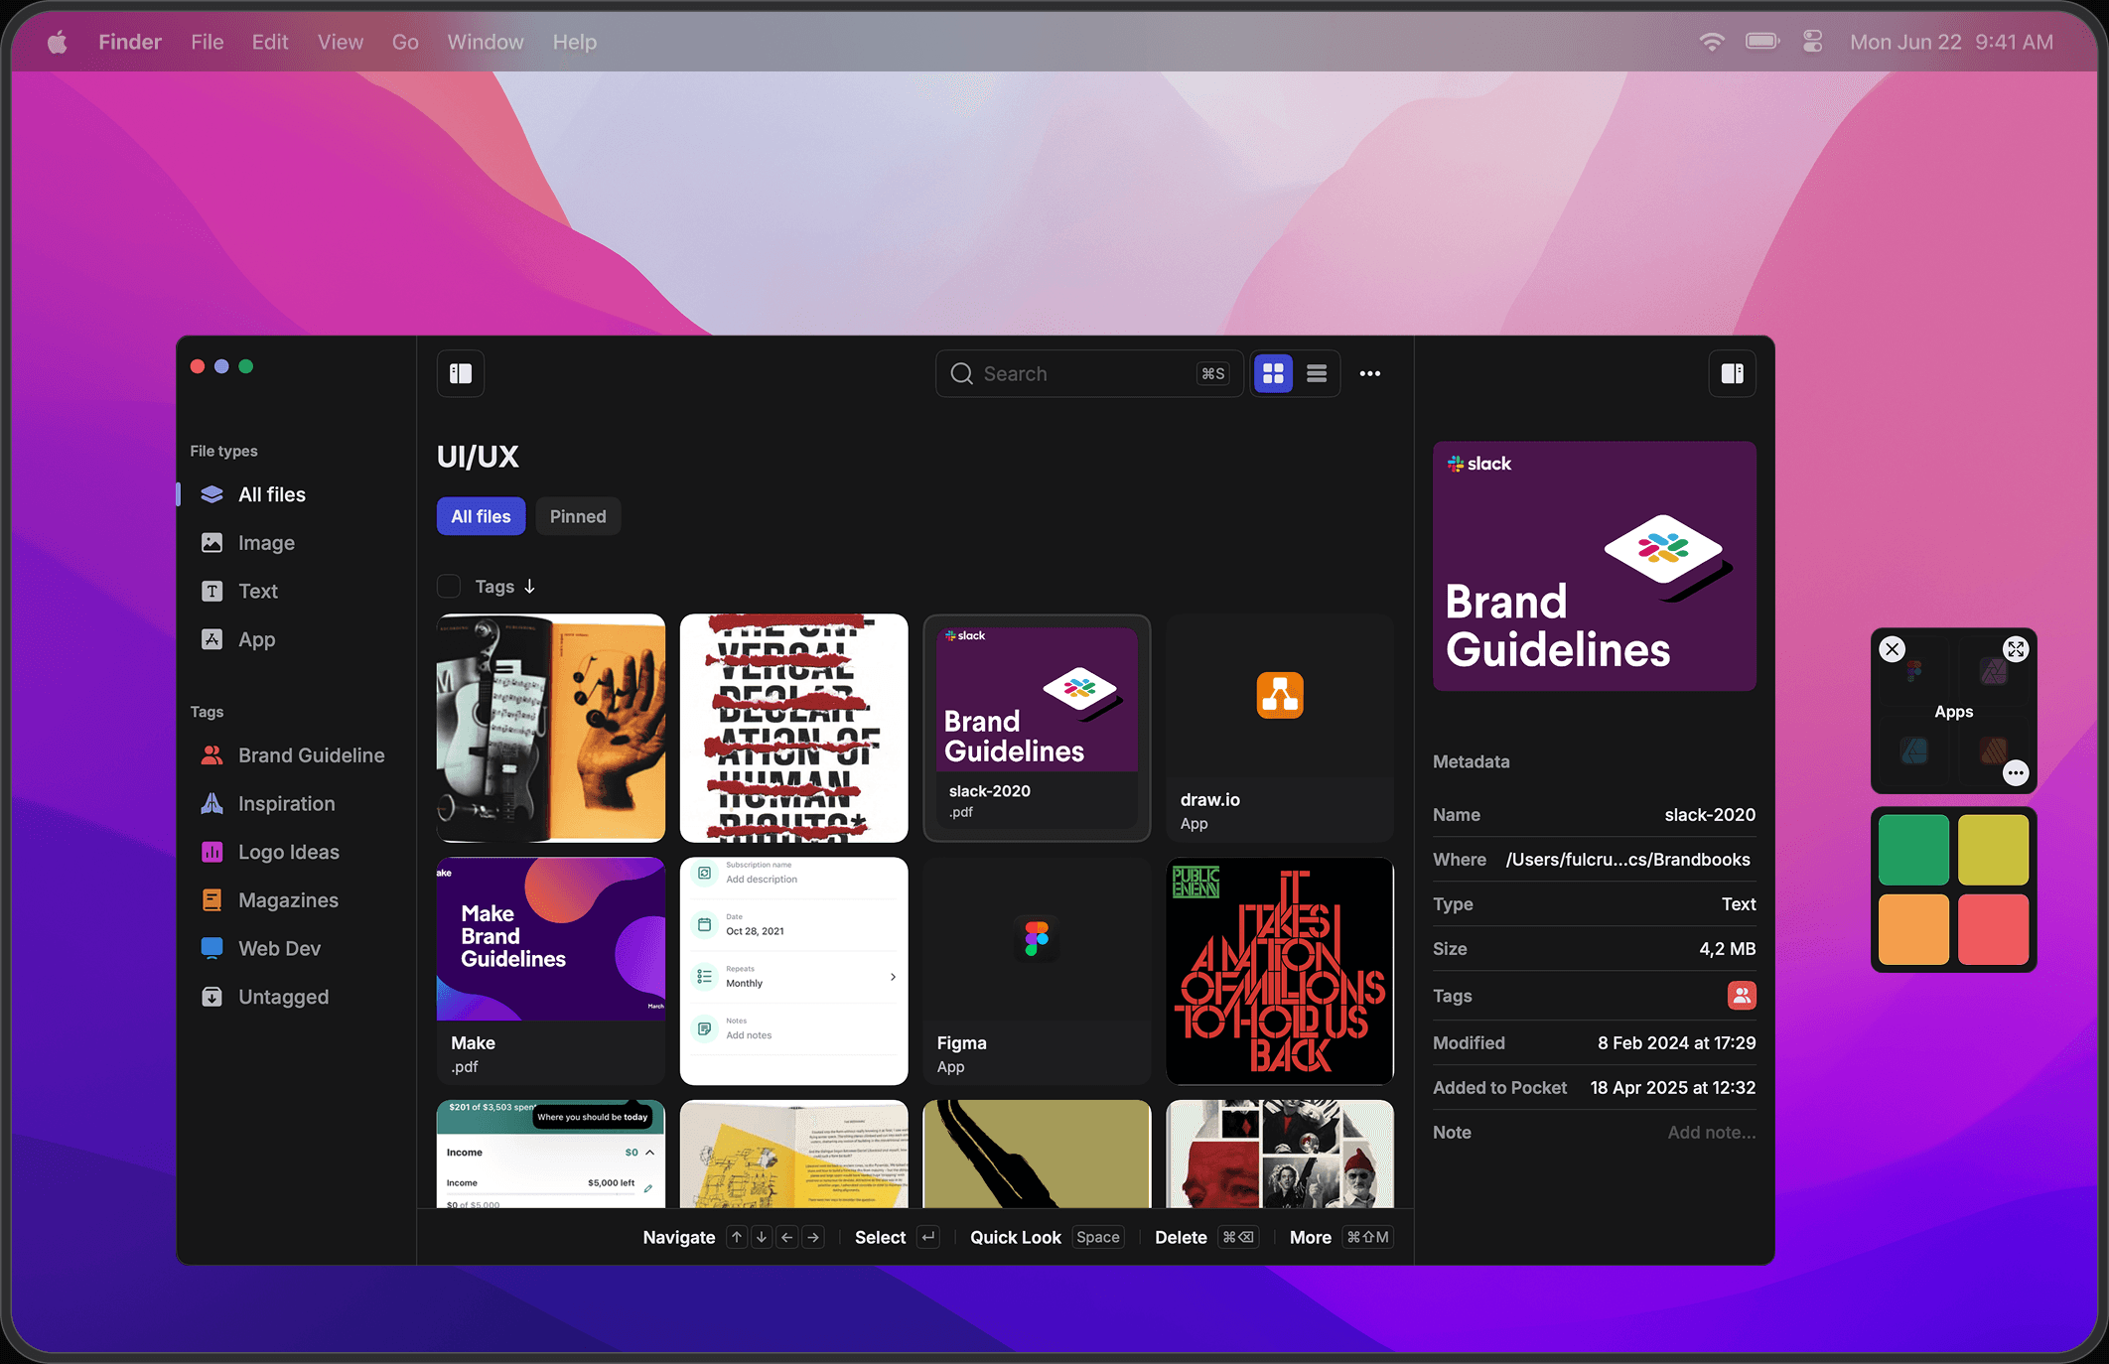Open the Web Dev tag
This screenshot has width=2109, height=1364.
[279, 949]
